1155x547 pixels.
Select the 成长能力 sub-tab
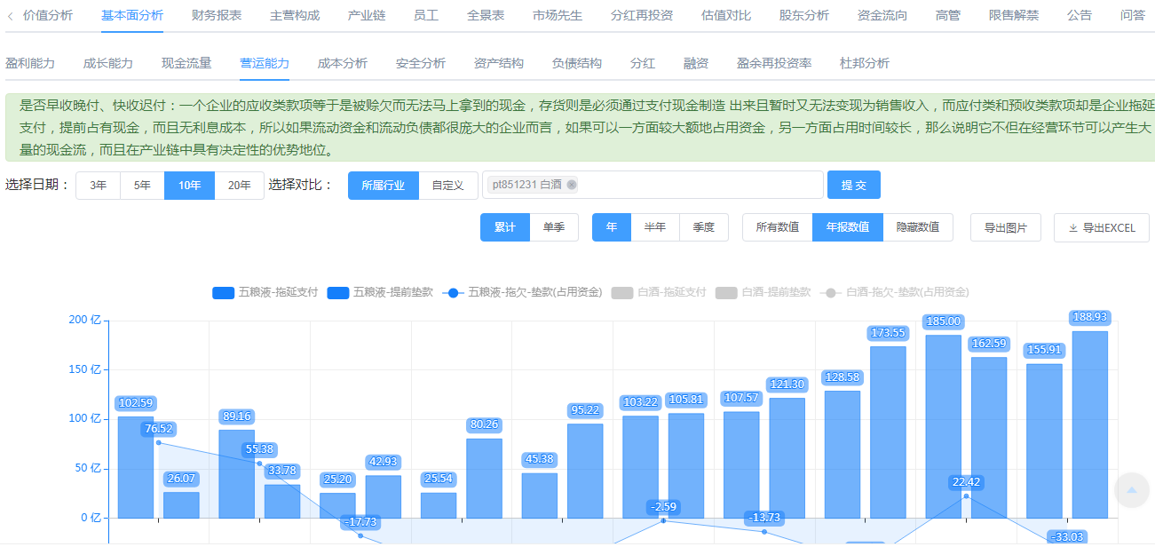tap(108, 63)
